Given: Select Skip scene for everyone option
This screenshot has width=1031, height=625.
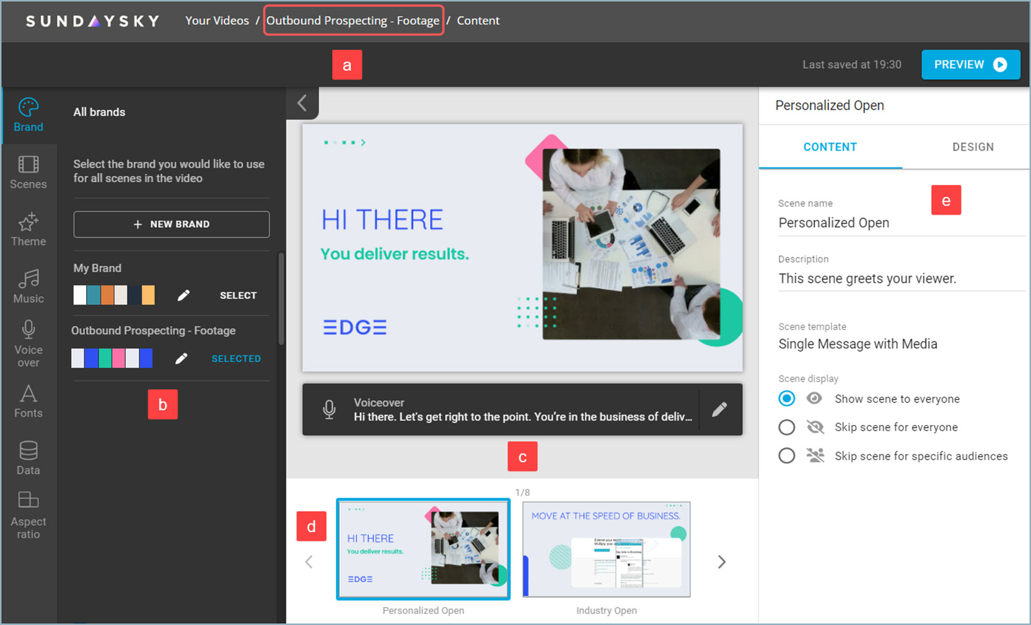Looking at the screenshot, I should pyautogui.click(x=787, y=427).
